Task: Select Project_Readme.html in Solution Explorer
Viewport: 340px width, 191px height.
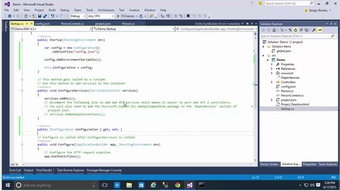Action: (295, 105)
